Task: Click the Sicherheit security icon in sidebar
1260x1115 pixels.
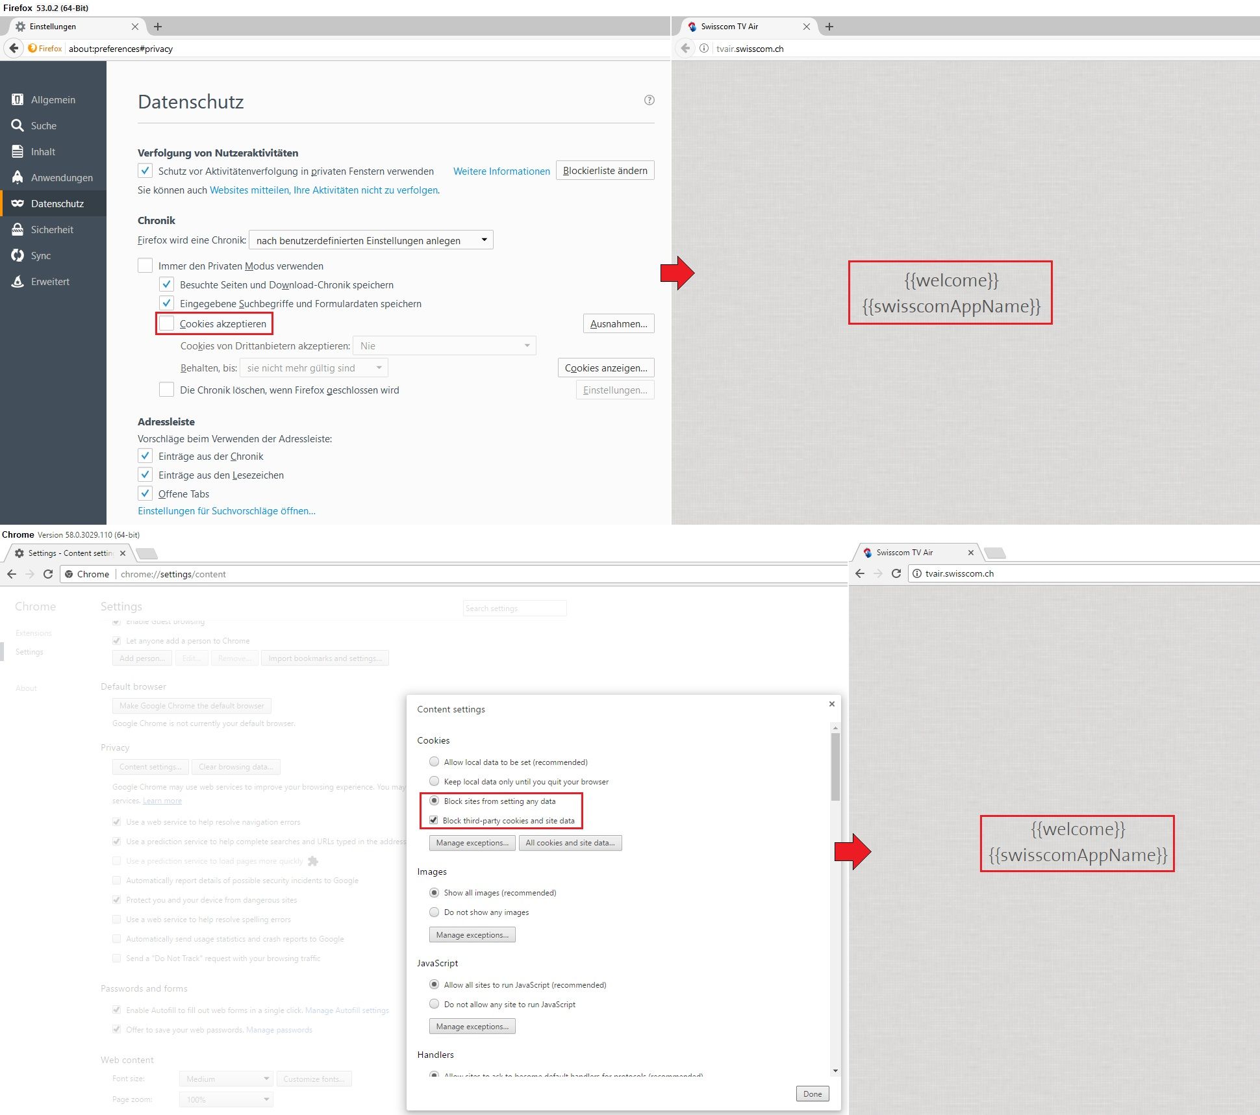Action: click(x=18, y=229)
